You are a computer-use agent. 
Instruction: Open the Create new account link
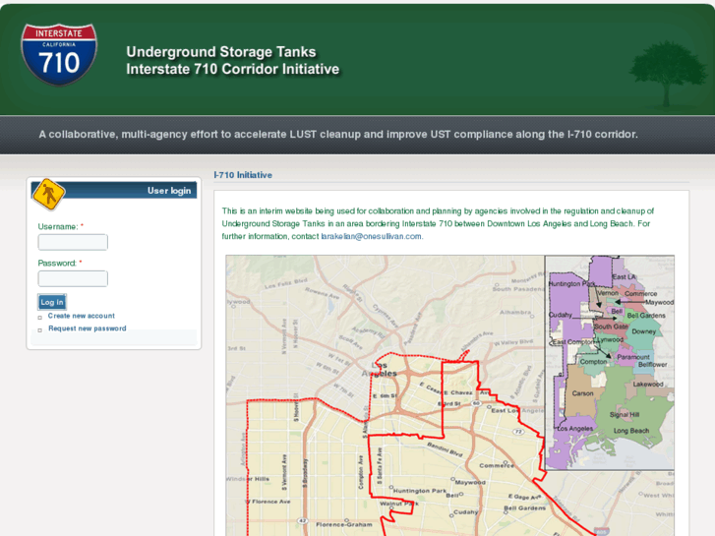(82, 316)
